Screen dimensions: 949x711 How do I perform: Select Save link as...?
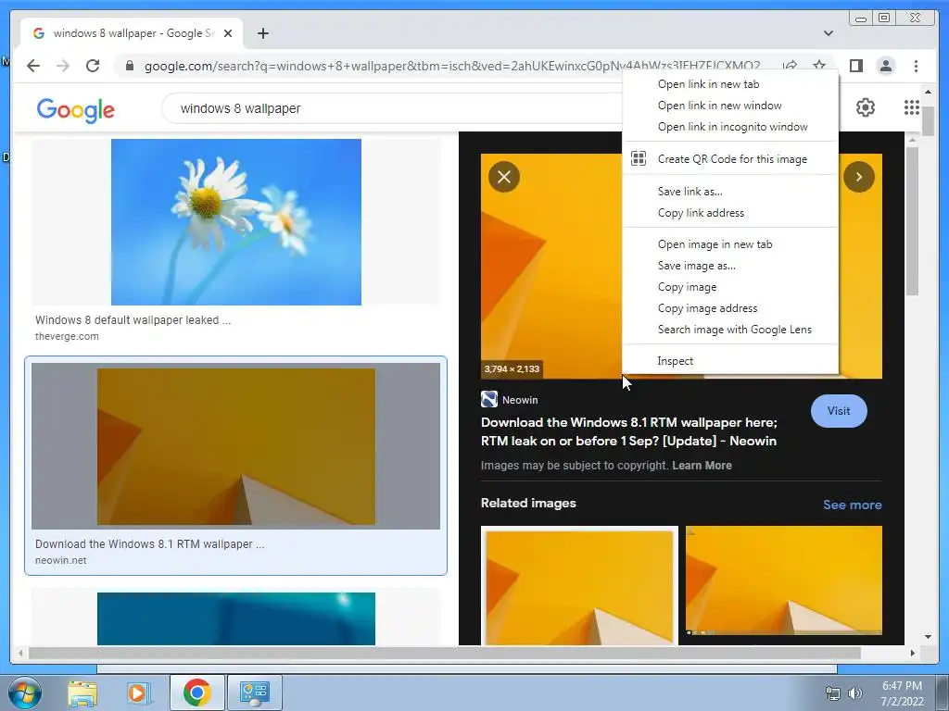coord(730,191)
